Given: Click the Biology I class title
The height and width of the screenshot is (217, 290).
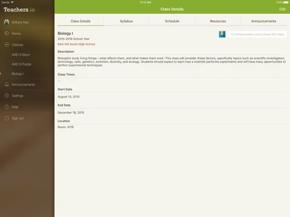Looking at the screenshot, I should (65, 34).
